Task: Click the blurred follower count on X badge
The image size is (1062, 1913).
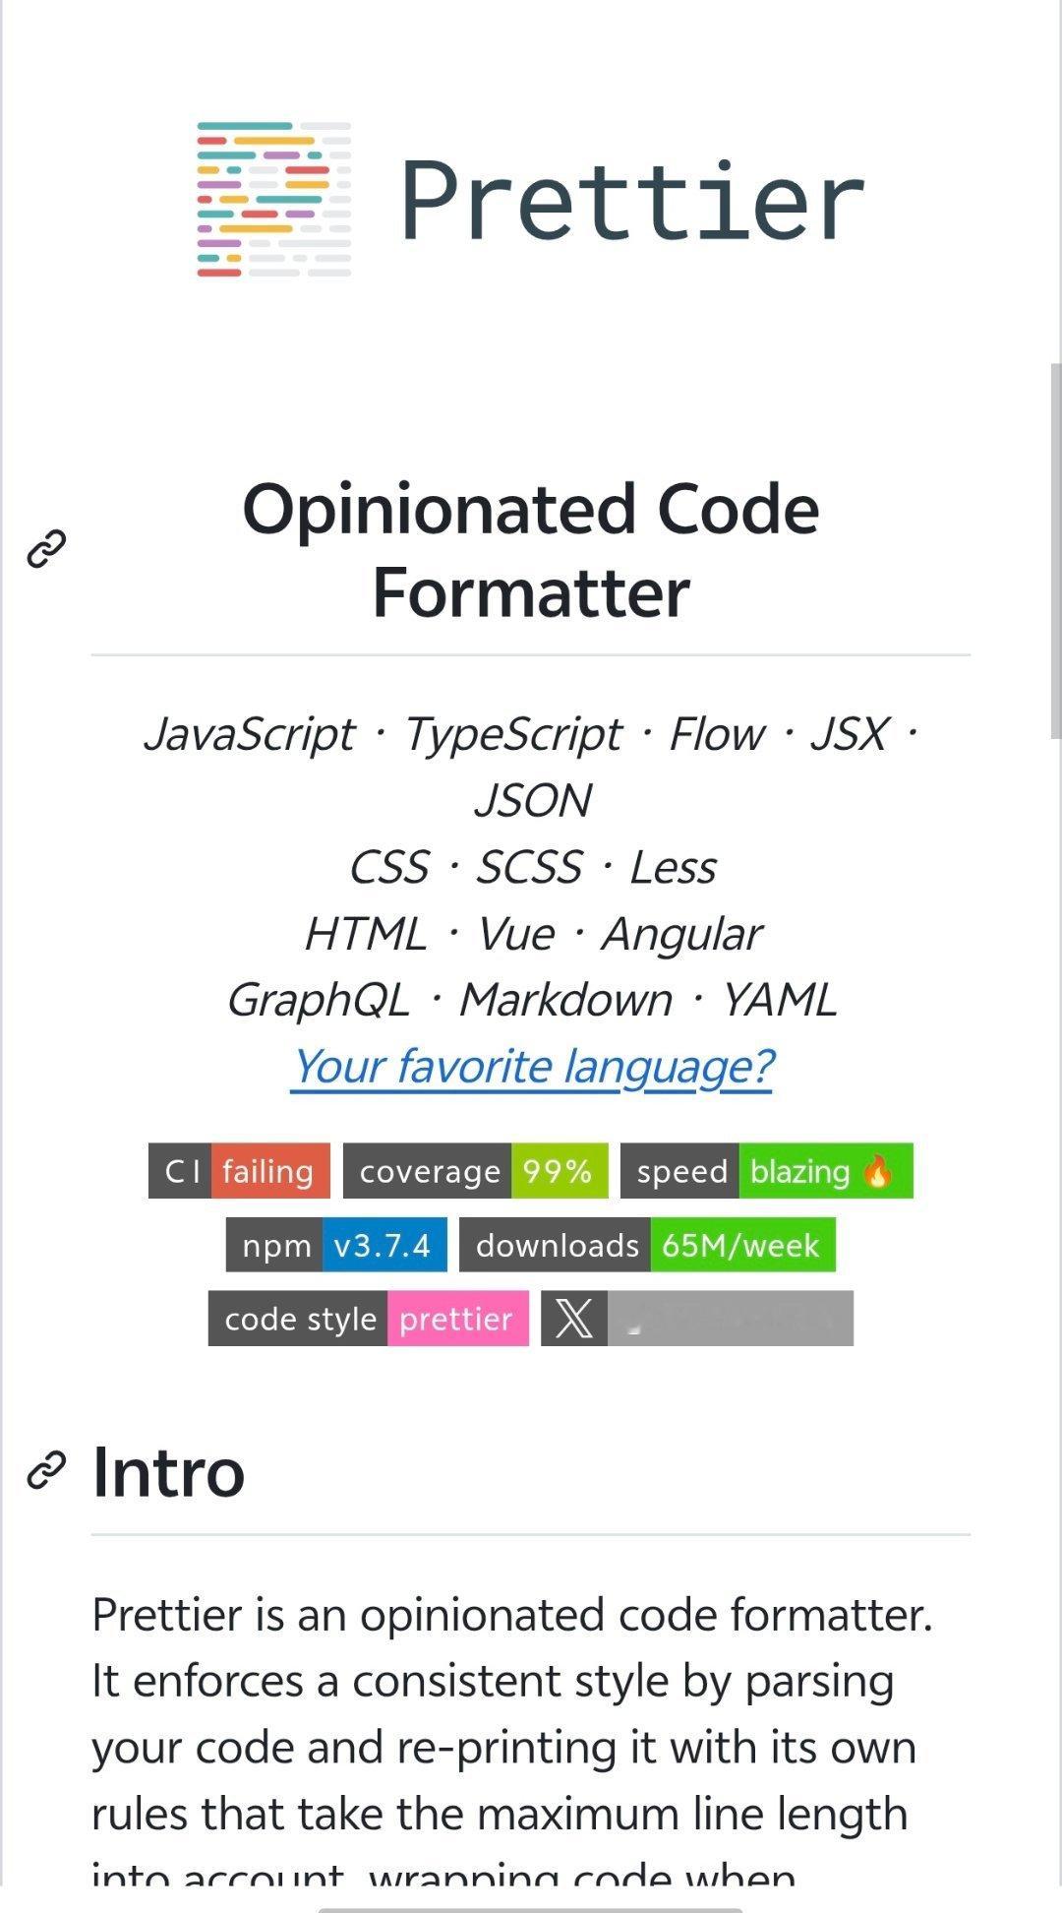Action: [730, 1319]
